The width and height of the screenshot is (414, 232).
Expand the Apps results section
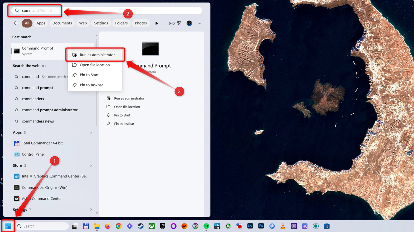point(91,132)
